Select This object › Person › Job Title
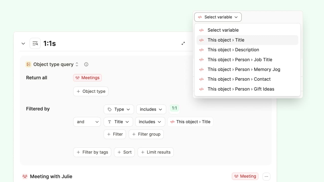This screenshot has height=182, width=324. [240, 60]
